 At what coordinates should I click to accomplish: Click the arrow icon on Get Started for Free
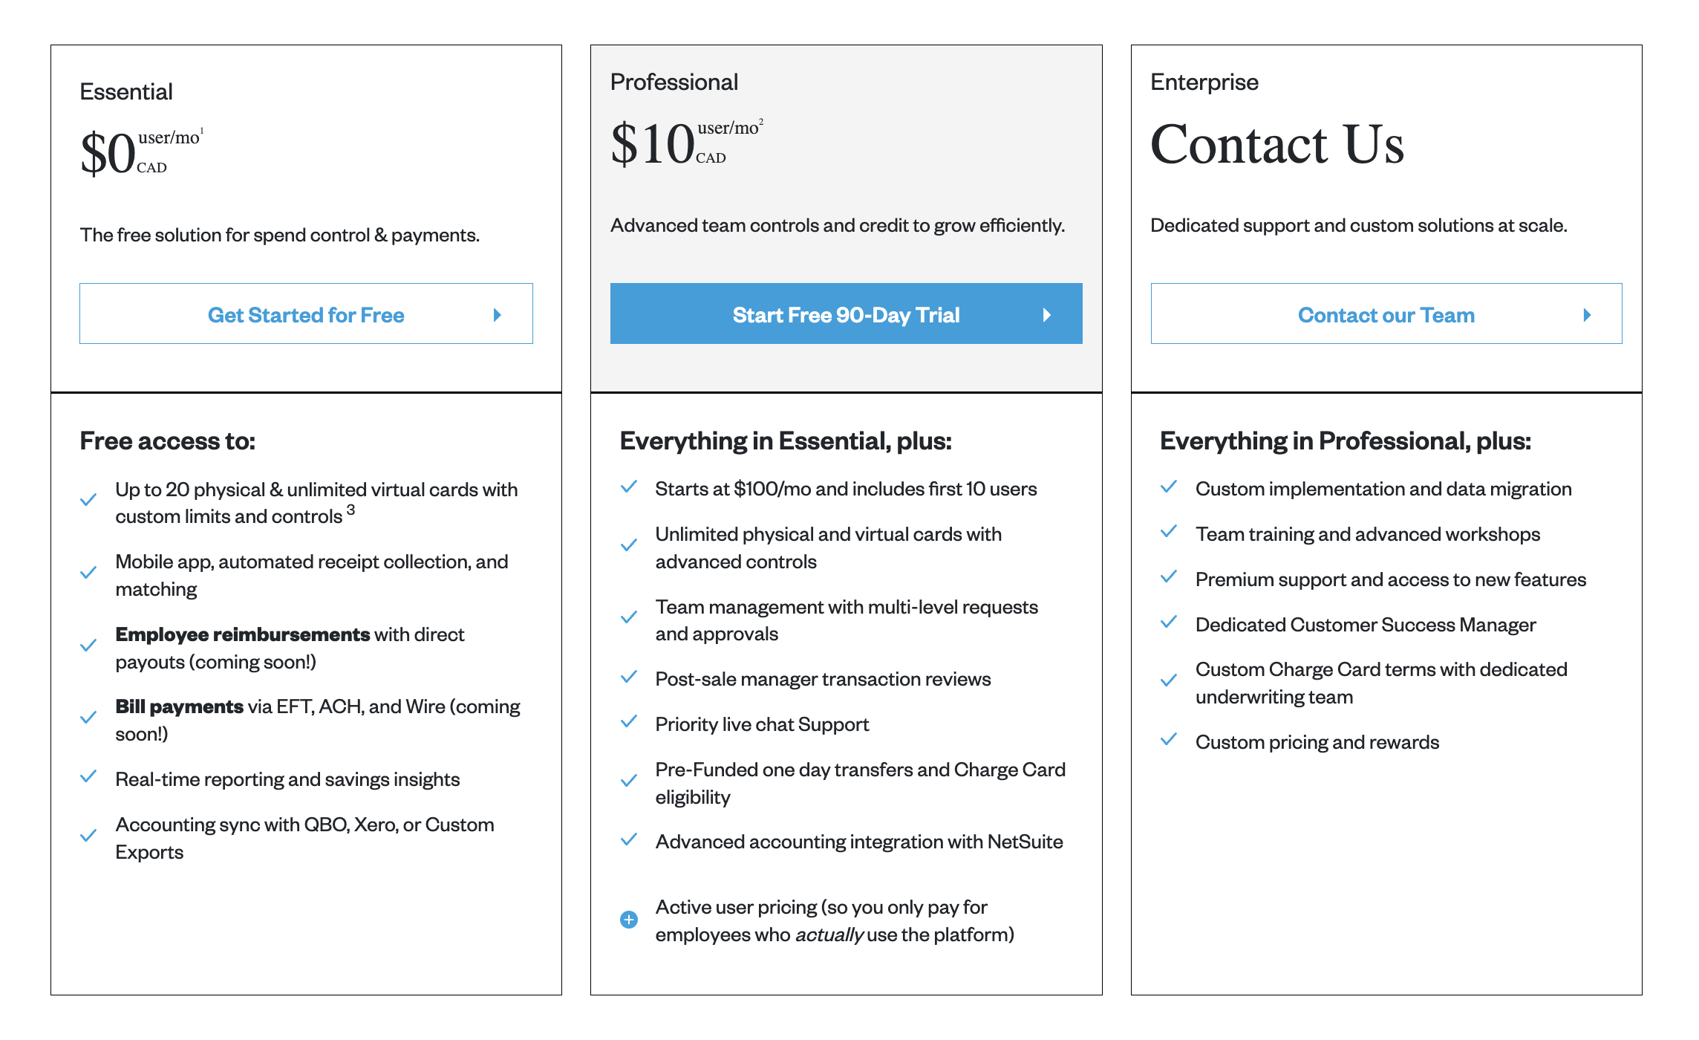pos(498,315)
